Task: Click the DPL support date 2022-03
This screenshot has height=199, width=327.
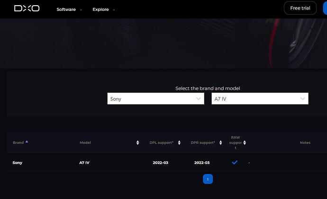Action: 160,163
